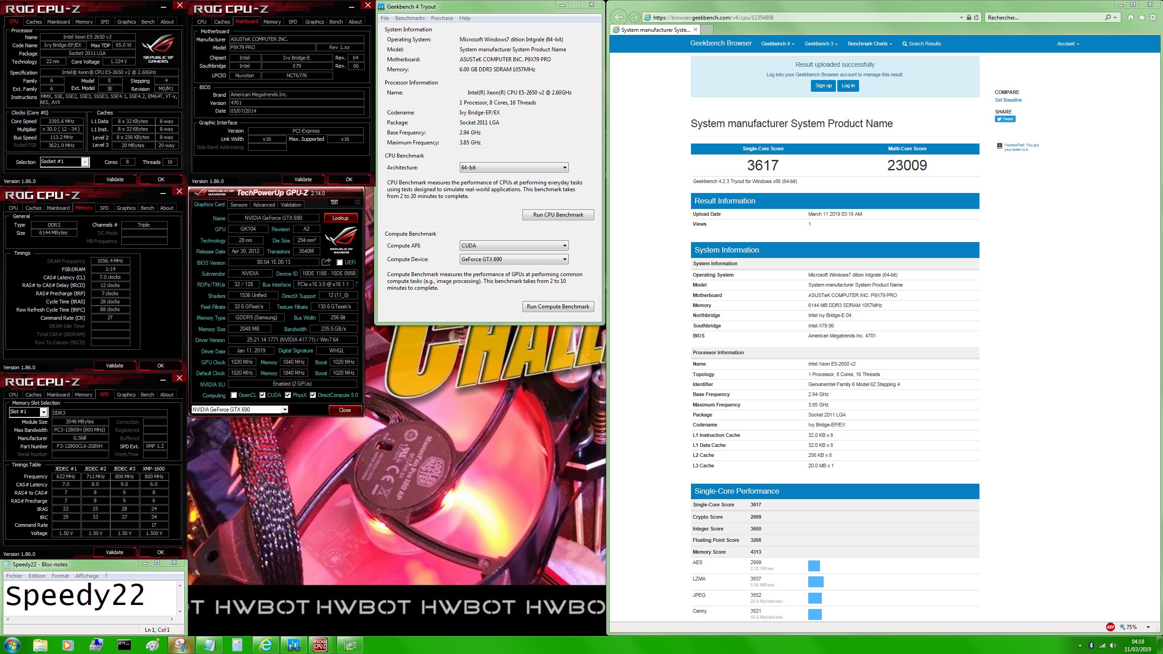Switch to the GPU-Z taskbar button

[350, 645]
